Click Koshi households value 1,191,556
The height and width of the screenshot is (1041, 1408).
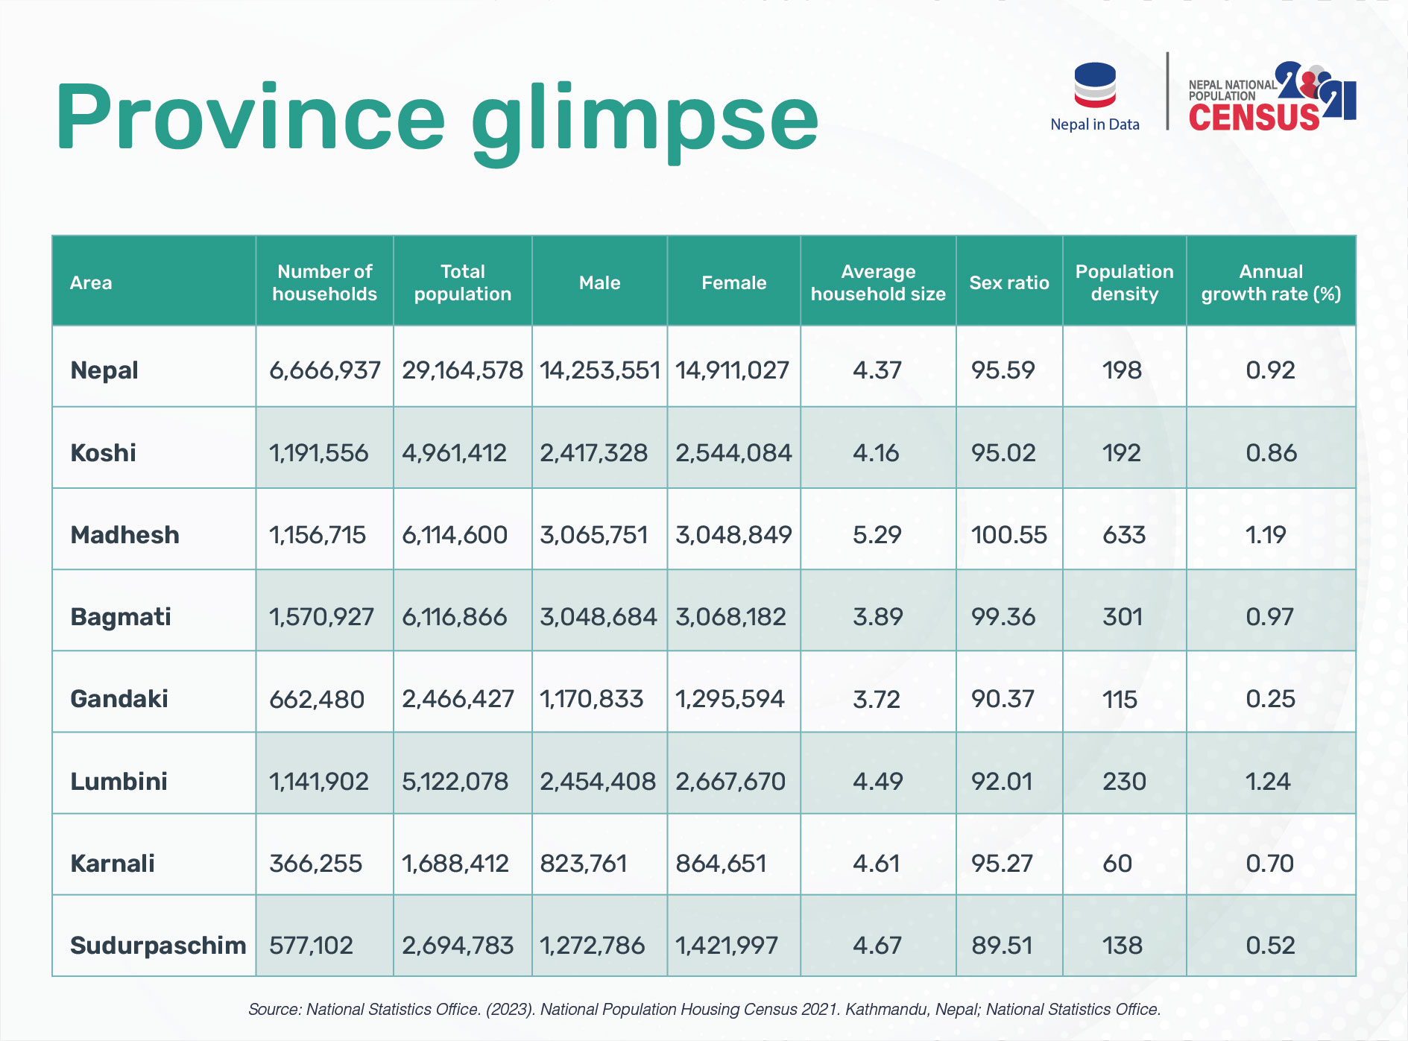pyautogui.click(x=319, y=453)
